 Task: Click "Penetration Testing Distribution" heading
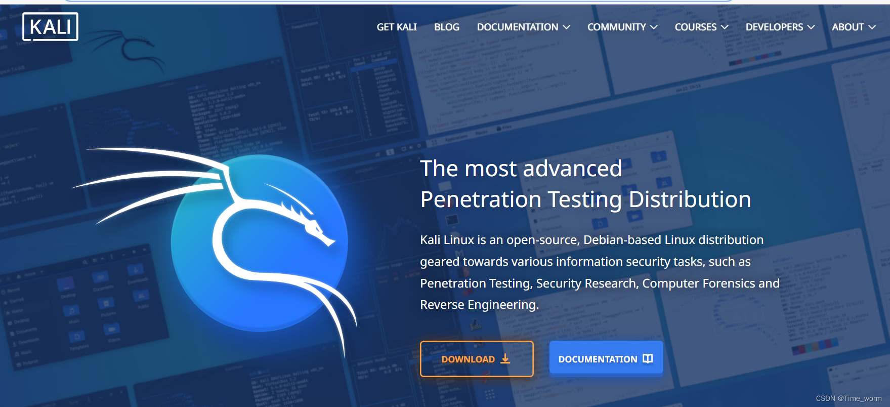click(x=586, y=199)
